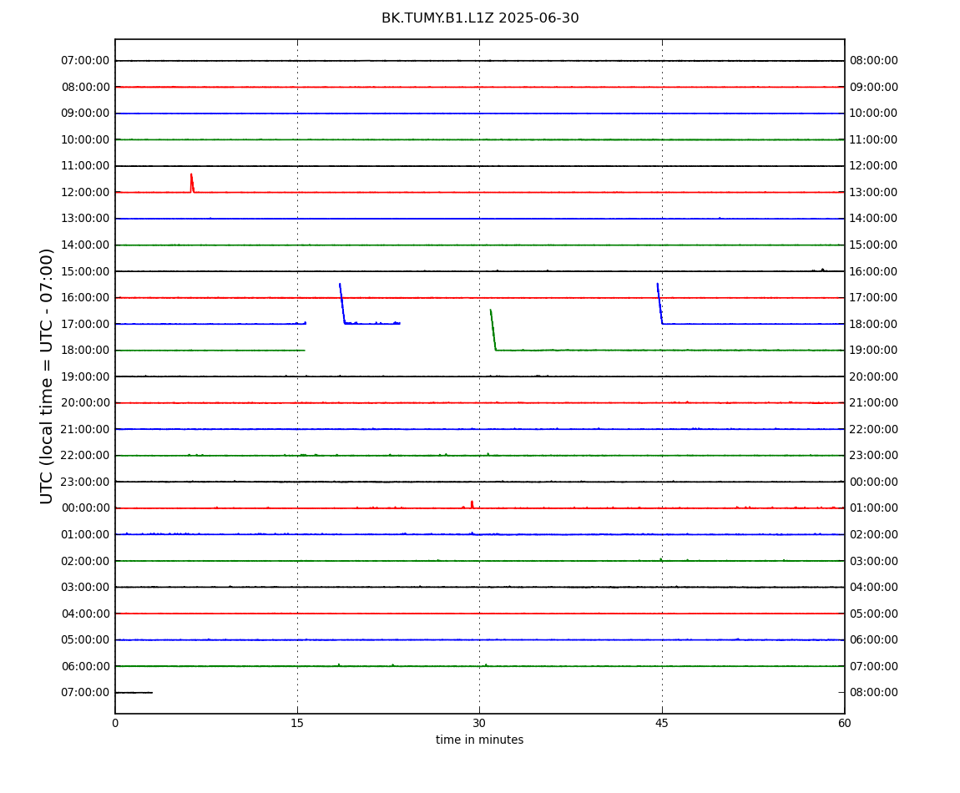Click left-axis time label 20:00:00
960x793 pixels.
(86, 403)
